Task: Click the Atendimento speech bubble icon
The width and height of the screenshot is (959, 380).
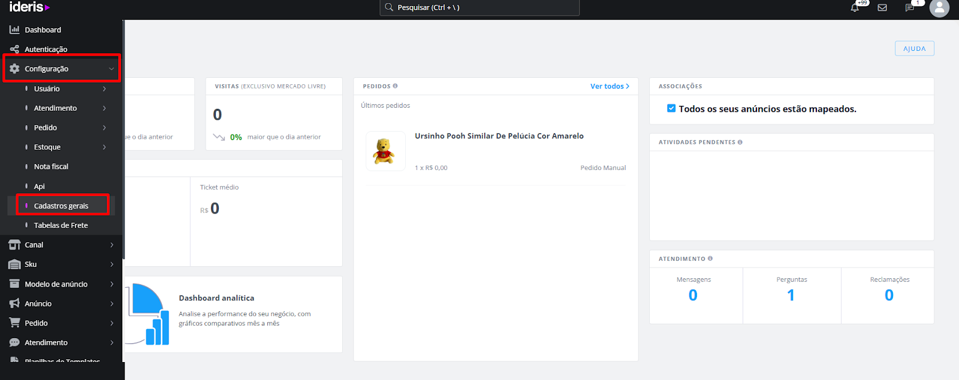Action: pos(14,342)
